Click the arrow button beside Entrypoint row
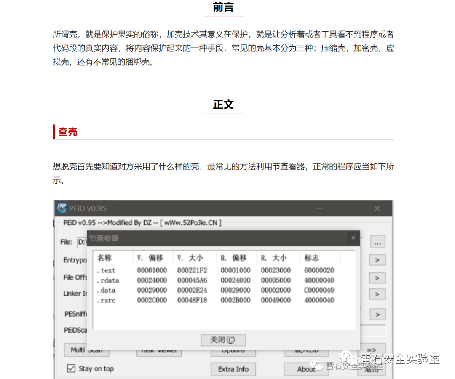The image size is (455, 379). (x=377, y=260)
